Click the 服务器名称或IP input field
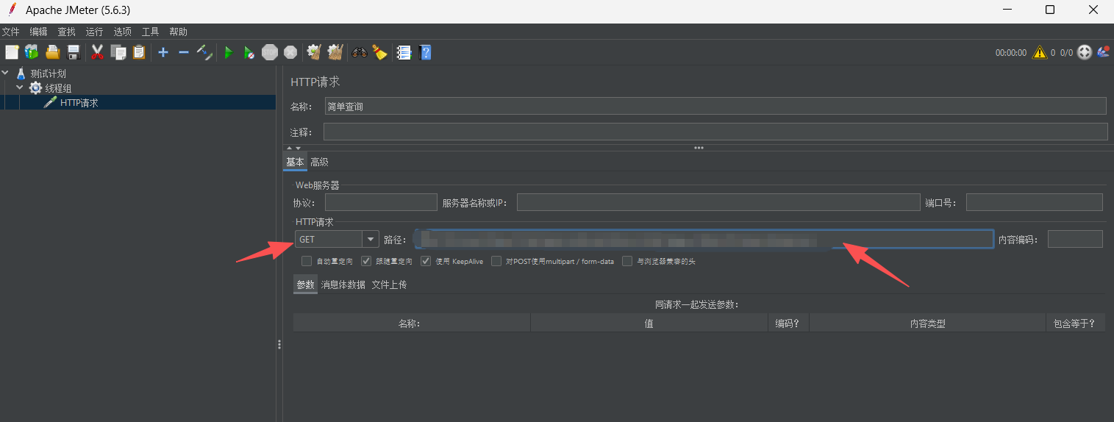Image resolution: width=1114 pixels, height=422 pixels. click(718, 202)
